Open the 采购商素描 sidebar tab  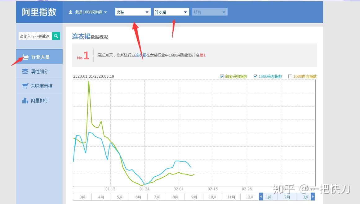point(39,86)
